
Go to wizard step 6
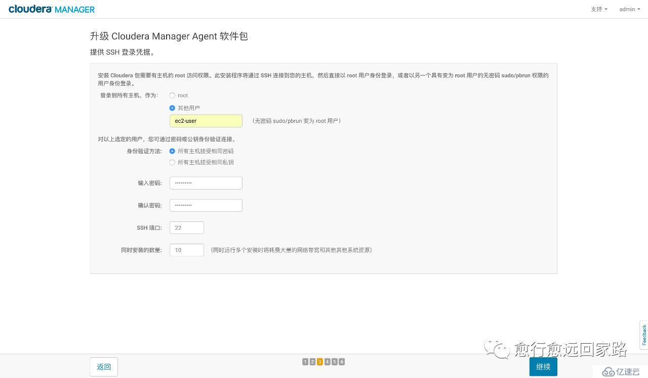[342, 362]
